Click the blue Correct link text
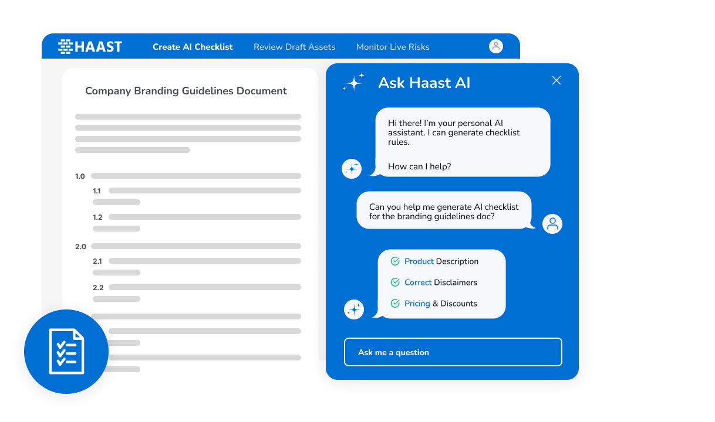Viewport: 715px width, 422px height. coord(418,283)
